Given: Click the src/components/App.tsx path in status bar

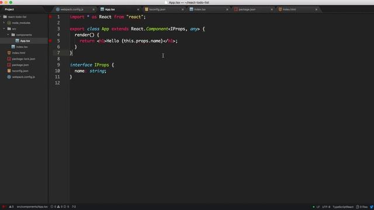Looking at the screenshot, I should click(32, 206).
